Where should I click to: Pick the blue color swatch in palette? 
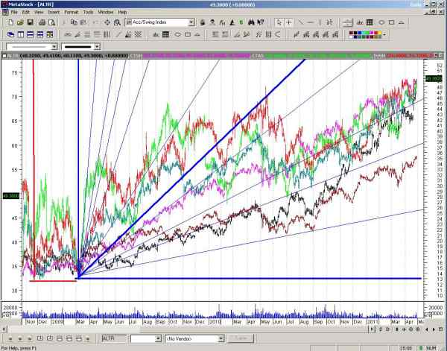360,33
